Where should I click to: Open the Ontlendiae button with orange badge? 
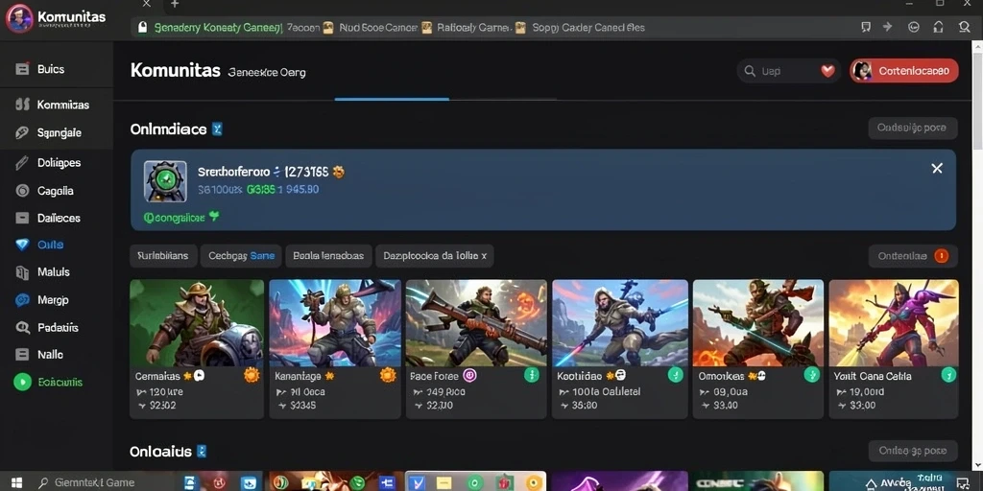tap(913, 255)
